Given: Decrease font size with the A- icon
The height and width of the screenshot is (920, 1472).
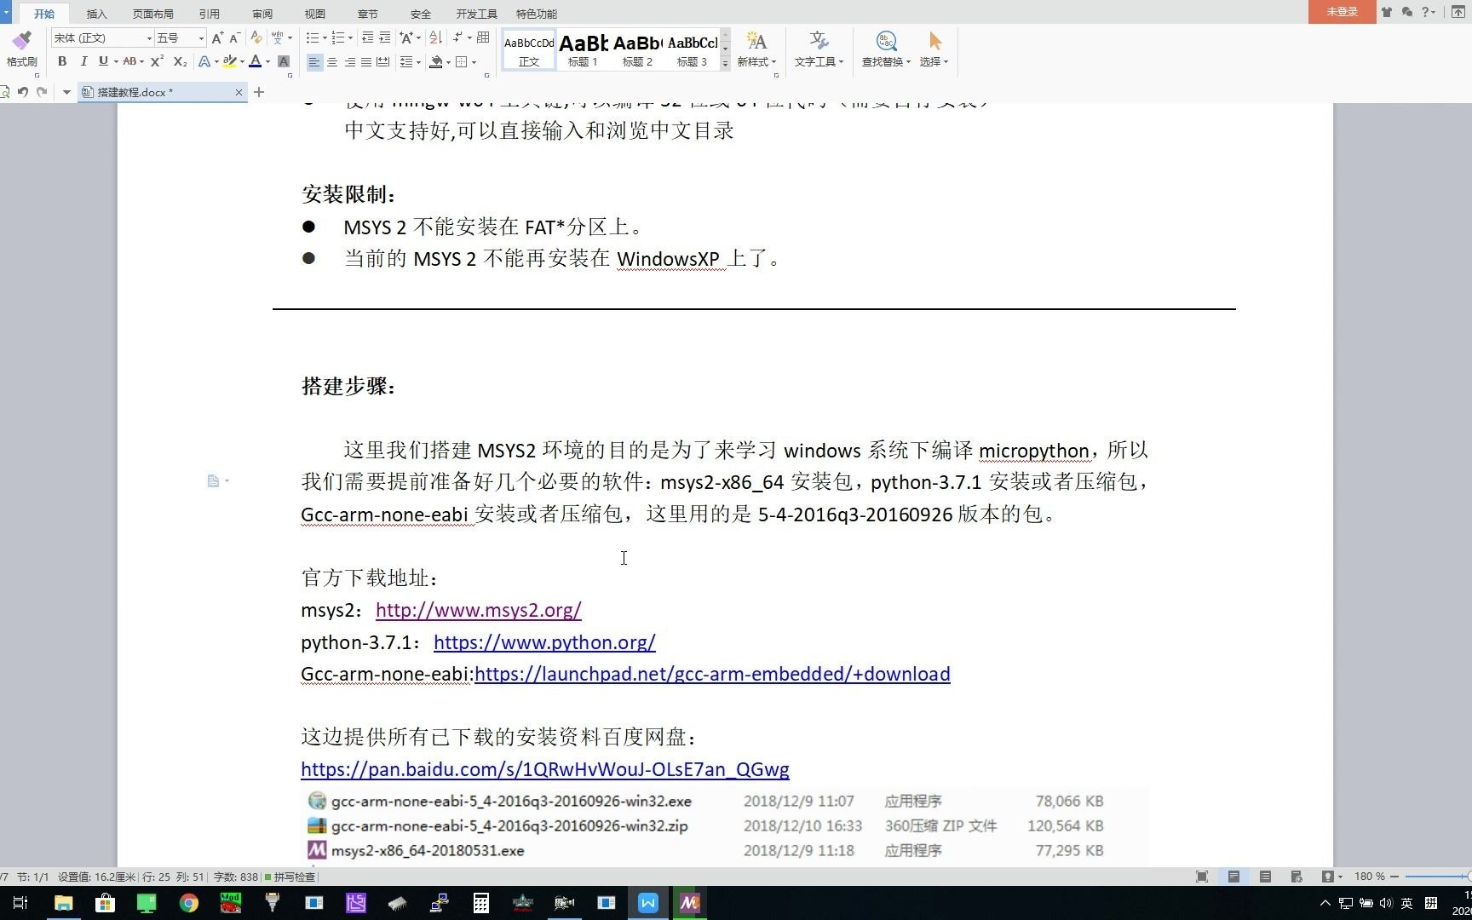Looking at the screenshot, I should 234,37.
